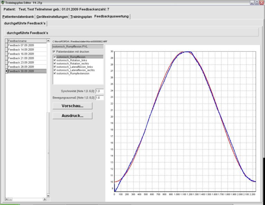Viewport: 265px width, 205px height.
Task: Toggle the isotonisch_Rumpfextension checkbox
Action: click(55, 73)
